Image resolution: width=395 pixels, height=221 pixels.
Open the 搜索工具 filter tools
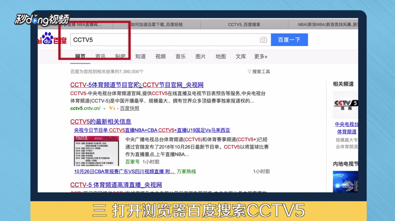point(259,72)
